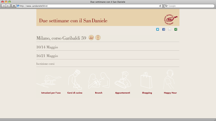Viewport: 216px width, 121px height.
Task: Click the two women brunch illustration
Action: pyautogui.click(x=99, y=80)
